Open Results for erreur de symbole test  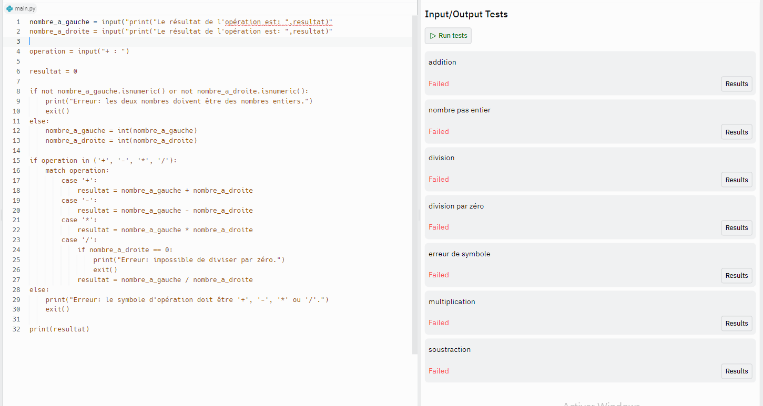click(736, 275)
